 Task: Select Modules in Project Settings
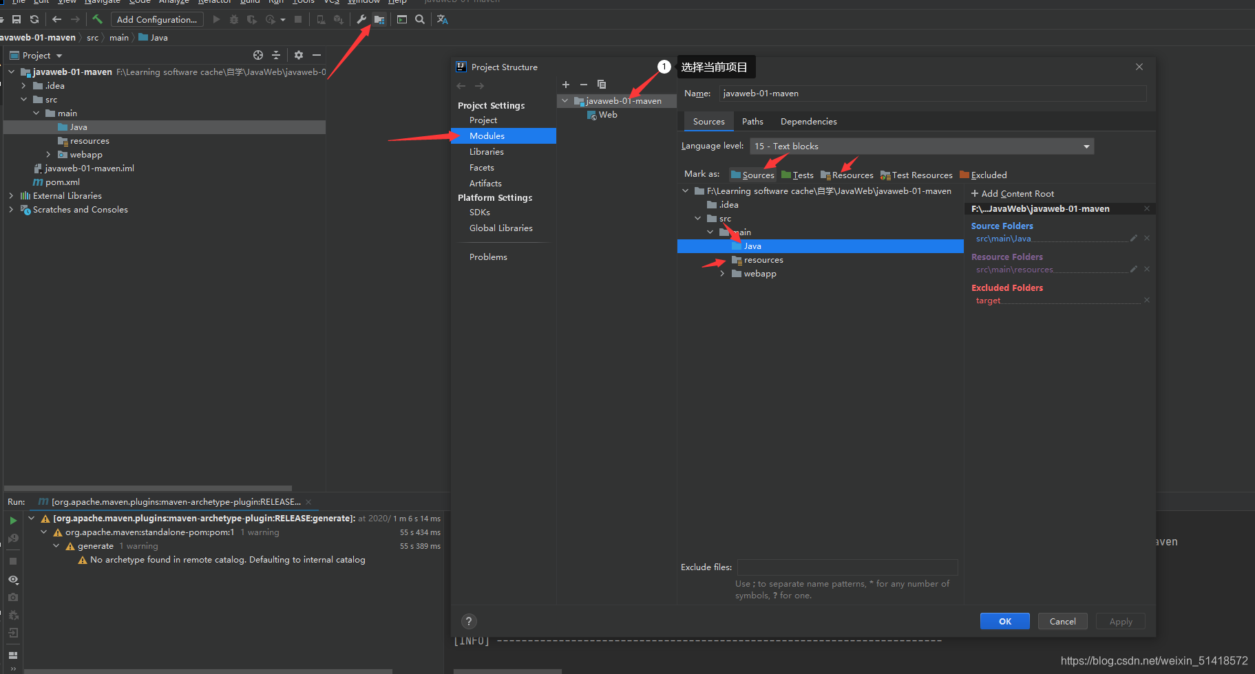(503, 135)
